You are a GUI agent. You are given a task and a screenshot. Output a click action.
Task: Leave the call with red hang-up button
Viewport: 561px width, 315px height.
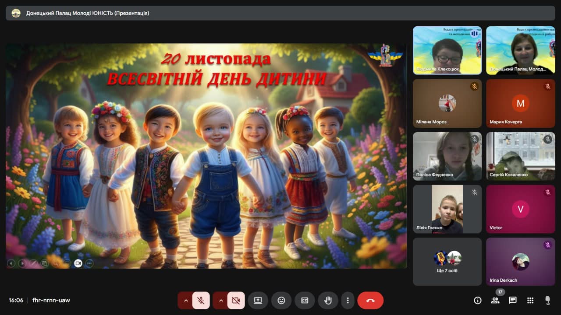(x=370, y=301)
